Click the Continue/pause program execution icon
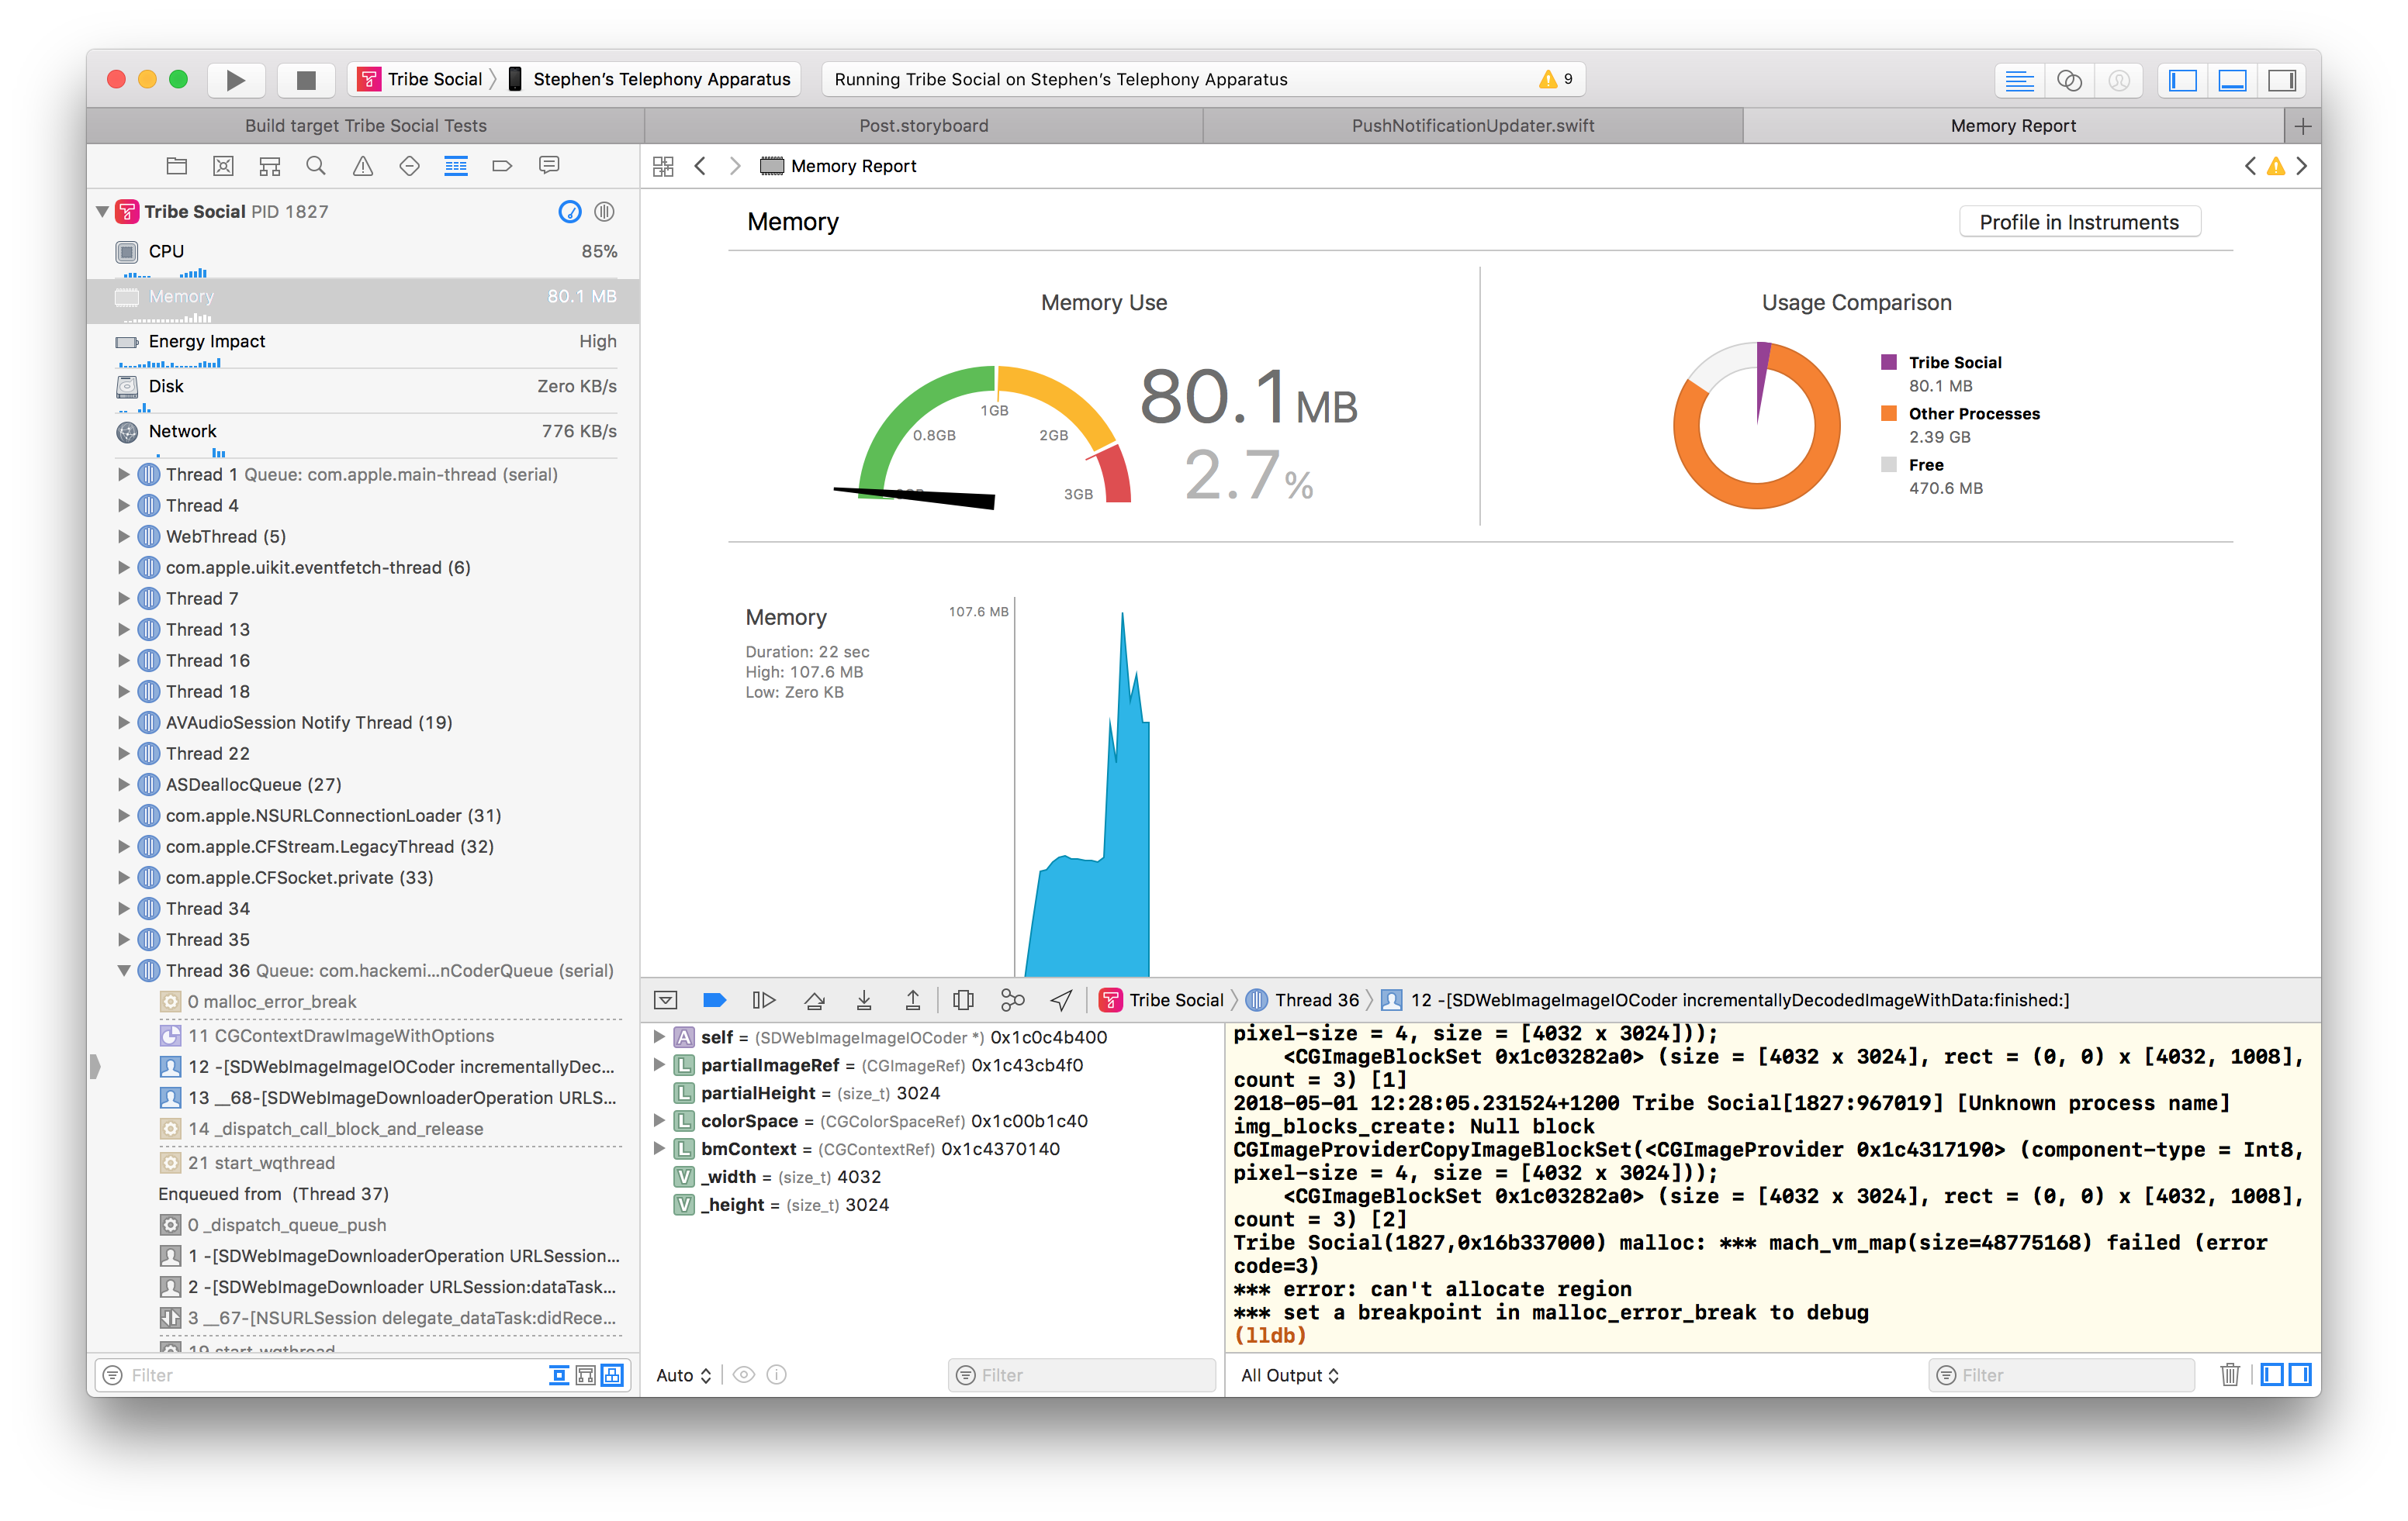Screen dimensions: 2408x1521 point(764,1000)
